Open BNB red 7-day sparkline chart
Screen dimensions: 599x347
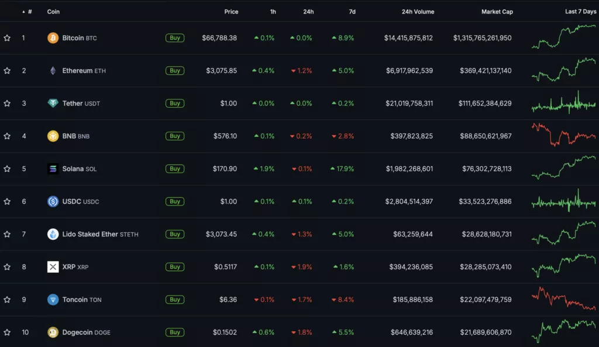[x=563, y=135]
